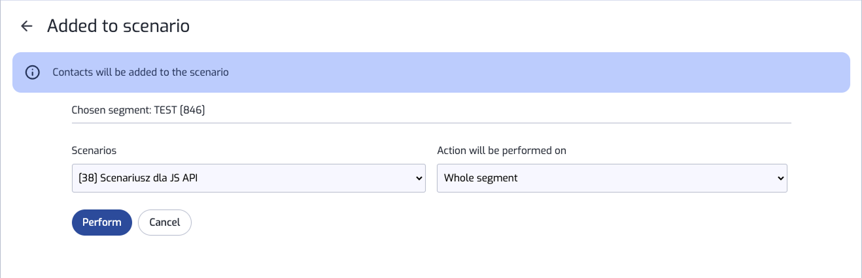Image resolution: width=862 pixels, height=278 pixels.
Task: Click the info circle icon in banner
Action: [x=33, y=72]
